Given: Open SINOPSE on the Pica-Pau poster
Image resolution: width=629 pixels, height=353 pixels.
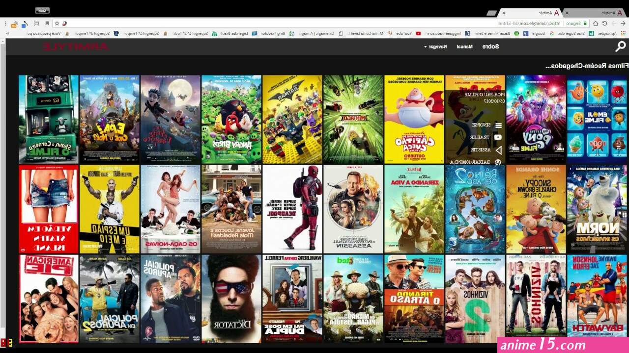Looking at the screenshot, I should point(486,125).
